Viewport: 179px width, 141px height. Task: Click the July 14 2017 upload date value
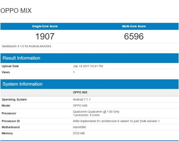[x=88, y=66]
